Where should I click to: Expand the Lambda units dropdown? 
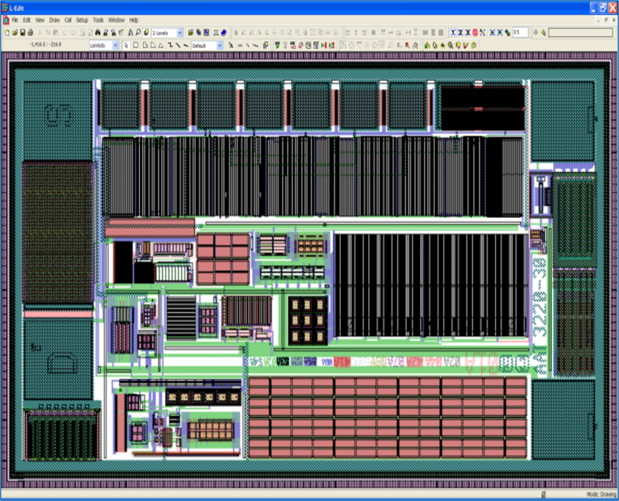[115, 45]
